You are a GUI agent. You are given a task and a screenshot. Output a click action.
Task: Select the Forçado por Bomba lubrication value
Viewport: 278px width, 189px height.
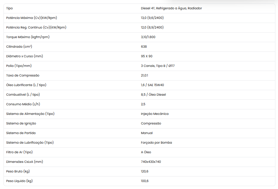click(x=156, y=143)
